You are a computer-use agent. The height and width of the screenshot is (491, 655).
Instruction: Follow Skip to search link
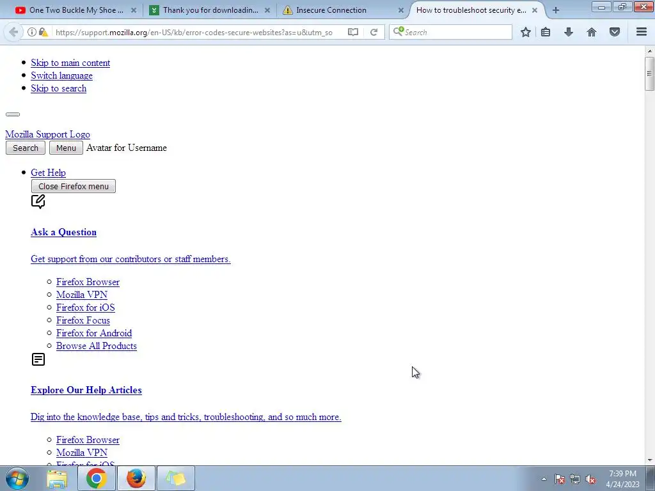tap(59, 88)
